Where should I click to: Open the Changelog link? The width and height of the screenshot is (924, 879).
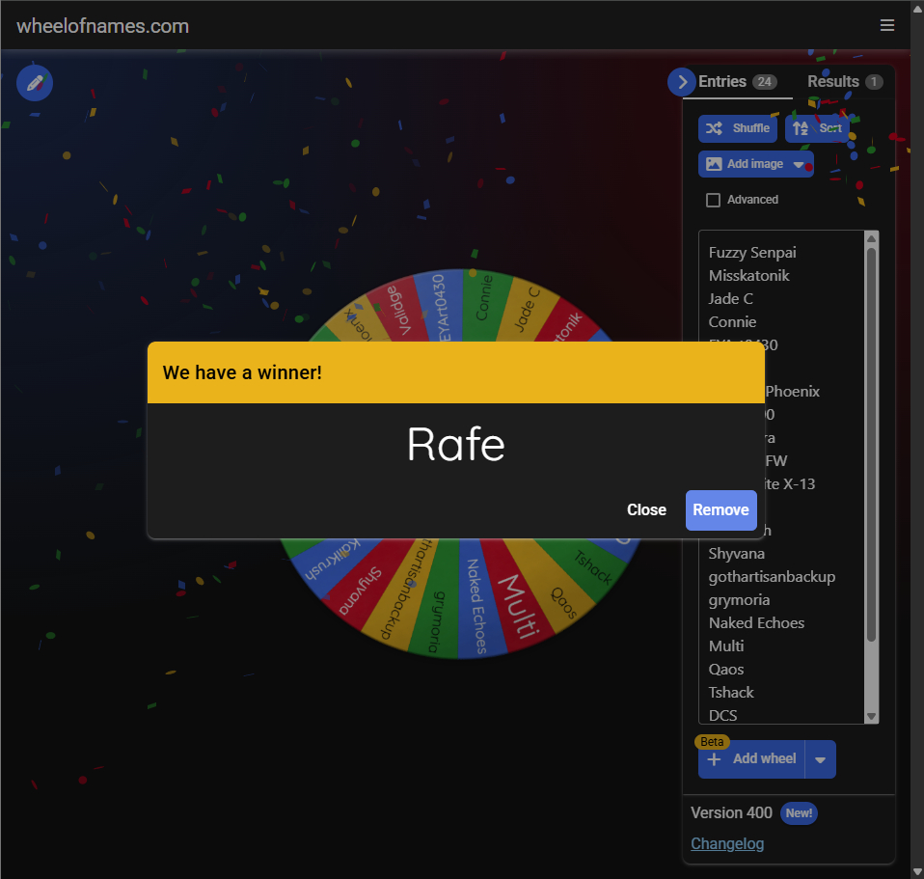tap(727, 844)
